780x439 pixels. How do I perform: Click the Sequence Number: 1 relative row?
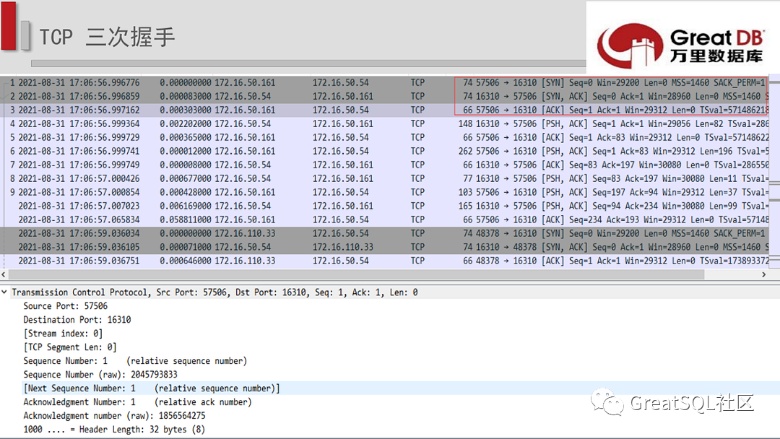click(135, 361)
